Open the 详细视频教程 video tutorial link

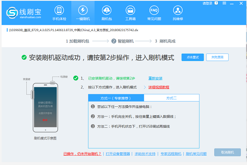click(x=159, y=87)
